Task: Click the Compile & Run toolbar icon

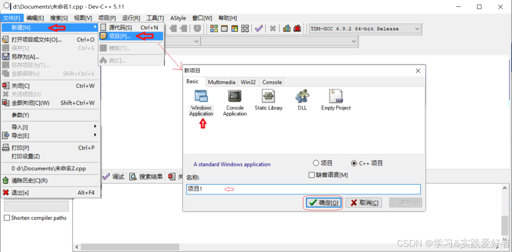Action: click(234, 28)
